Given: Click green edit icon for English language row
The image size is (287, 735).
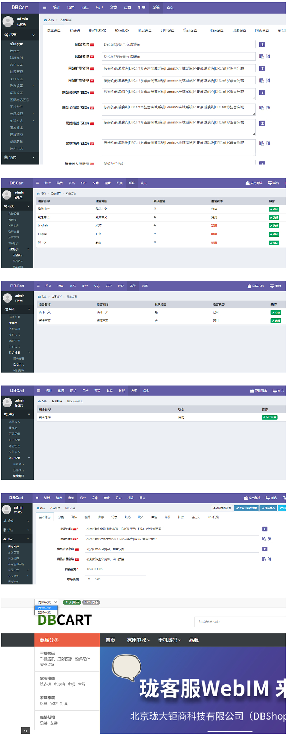Looking at the screenshot, I should pyautogui.click(x=274, y=226).
